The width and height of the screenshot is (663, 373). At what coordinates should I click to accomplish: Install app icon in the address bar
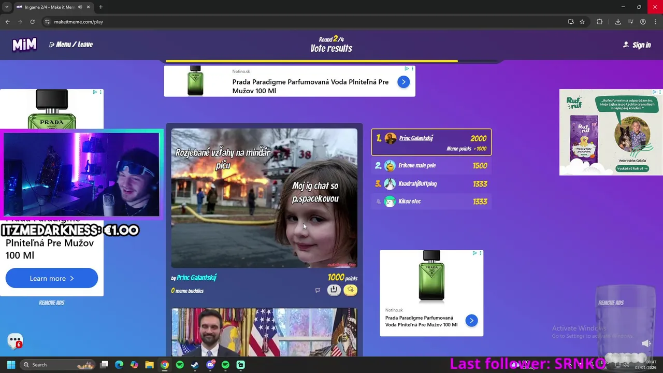pyautogui.click(x=571, y=22)
